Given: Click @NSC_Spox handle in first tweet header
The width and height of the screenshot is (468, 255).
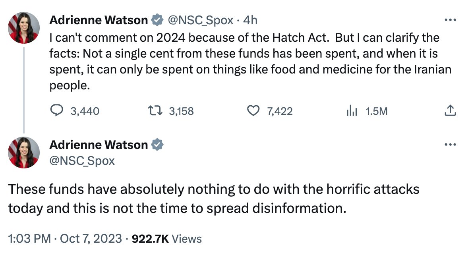Looking at the screenshot, I should coord(200,20).
